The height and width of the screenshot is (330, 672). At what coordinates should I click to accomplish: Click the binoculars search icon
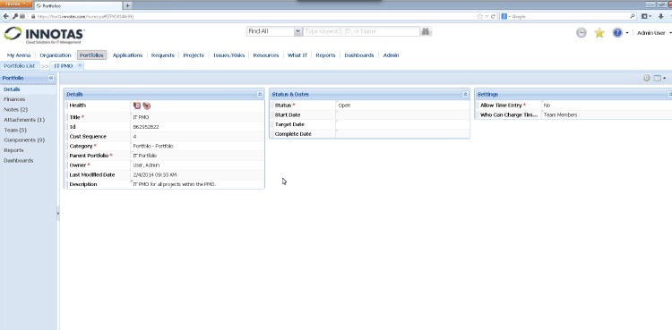[x=426, y=31]
